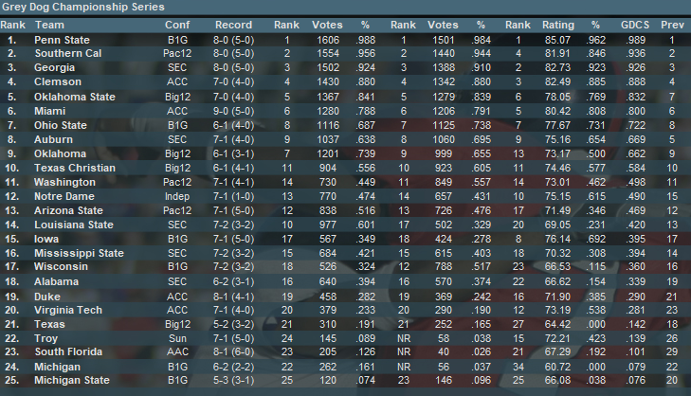Click Notre Dame's Indep conference cell

click(x=177, y=196)
